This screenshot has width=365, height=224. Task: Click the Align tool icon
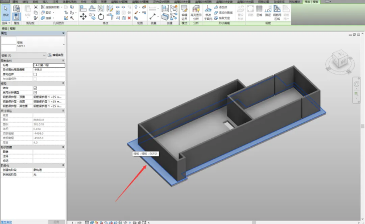[x=83, y=9]
